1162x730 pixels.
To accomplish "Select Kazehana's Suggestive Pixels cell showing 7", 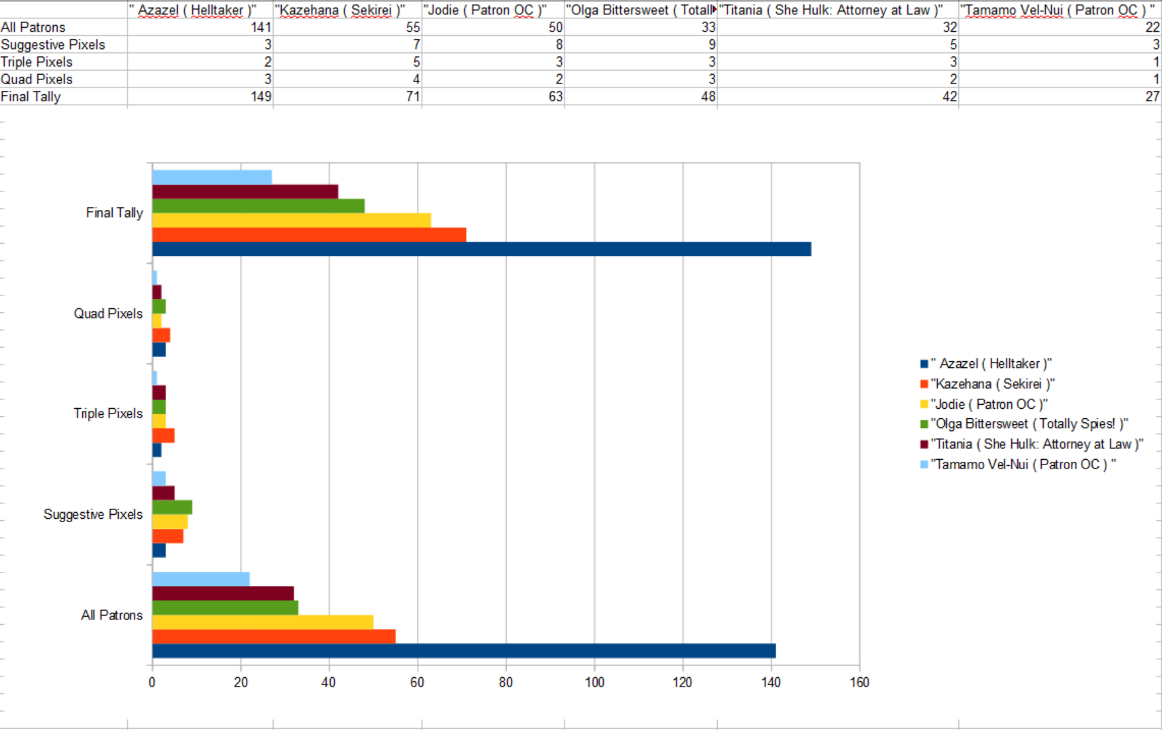I will pos(347,44).
